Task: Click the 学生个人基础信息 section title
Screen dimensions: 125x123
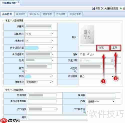Action: [x=14, y=20]
